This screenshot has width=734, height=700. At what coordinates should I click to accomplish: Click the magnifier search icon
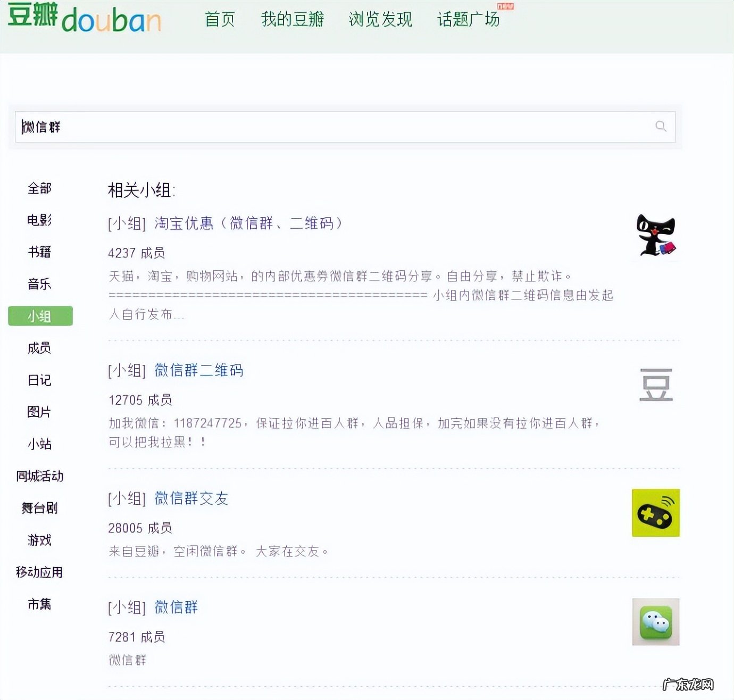pos(661,126)
